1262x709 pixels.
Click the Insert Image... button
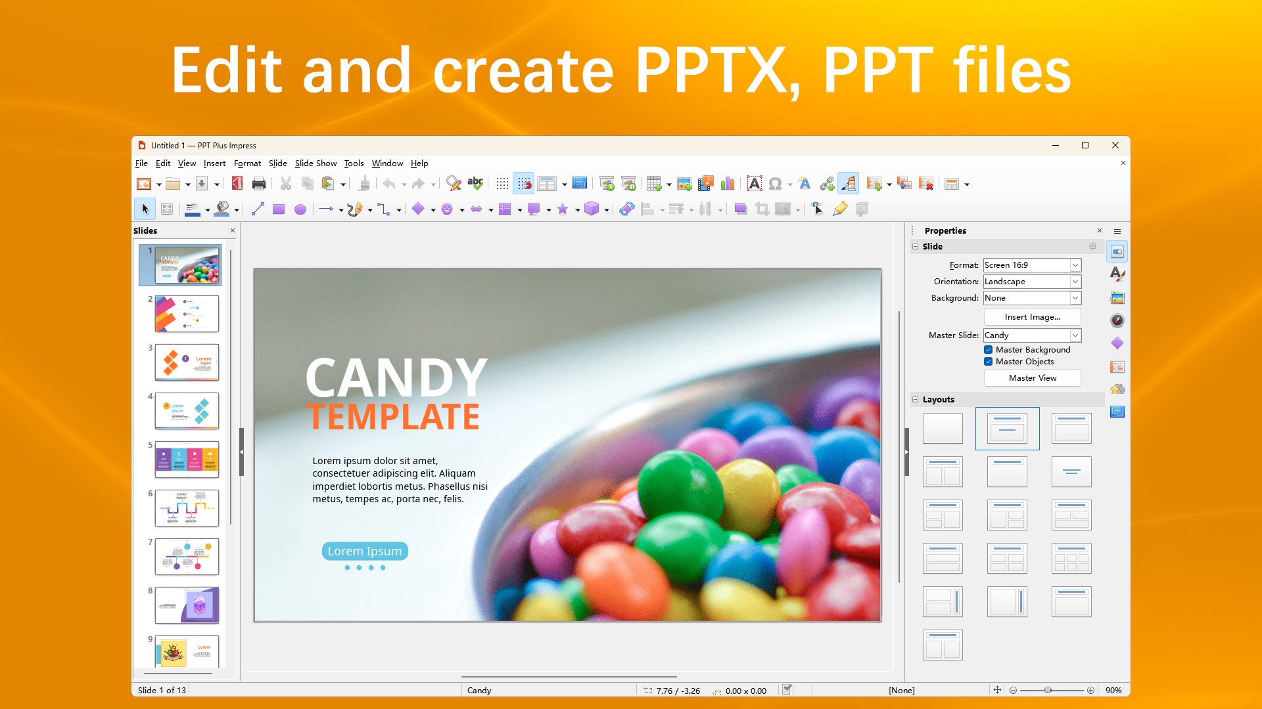coord(1032,317)
